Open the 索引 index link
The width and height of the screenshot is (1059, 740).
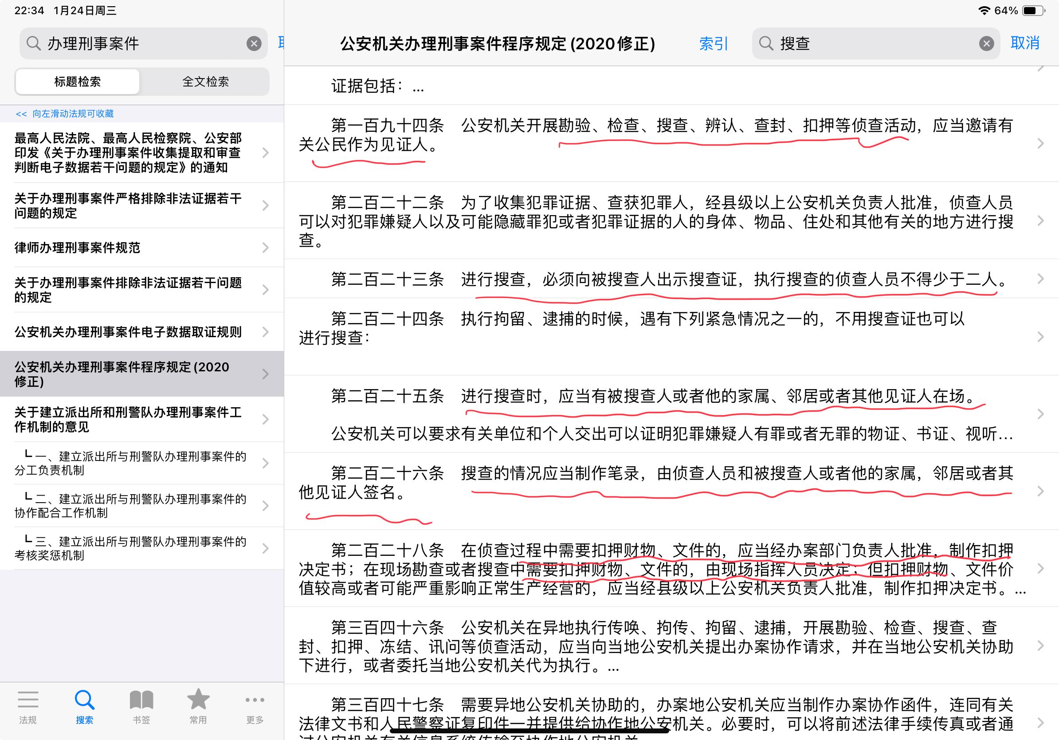tap(714, 43)
